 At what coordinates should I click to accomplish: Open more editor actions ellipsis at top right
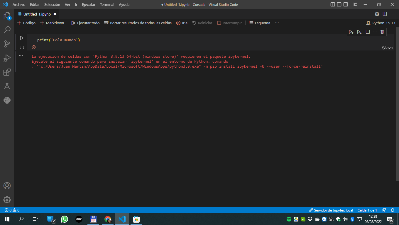pyautogui.click(x=392, y=14)
